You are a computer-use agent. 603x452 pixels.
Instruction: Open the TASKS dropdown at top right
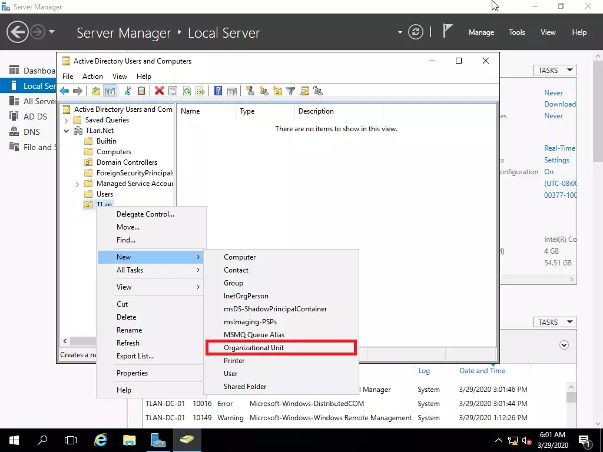coord(555,70)
